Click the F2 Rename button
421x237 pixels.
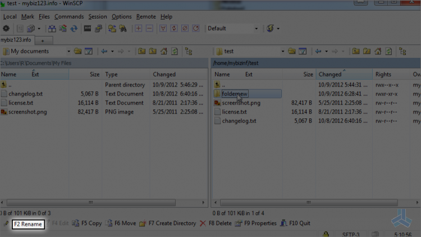point(28,224)
